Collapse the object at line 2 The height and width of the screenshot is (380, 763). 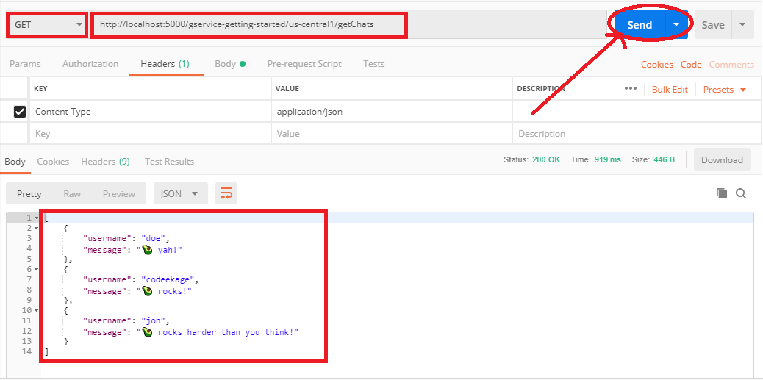point(37,228)
